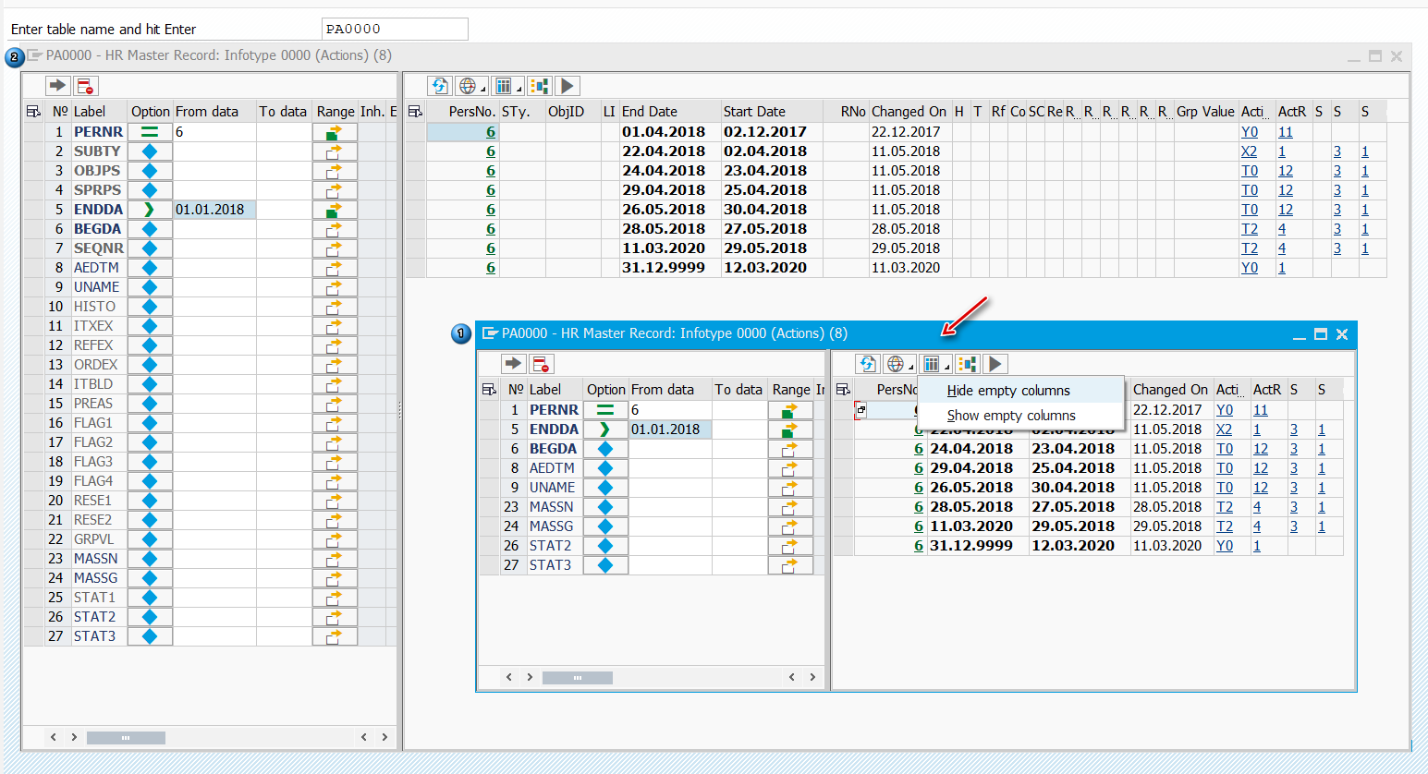
Task: Click the Changed On column header in back window
Action: [x=909, y=112]
